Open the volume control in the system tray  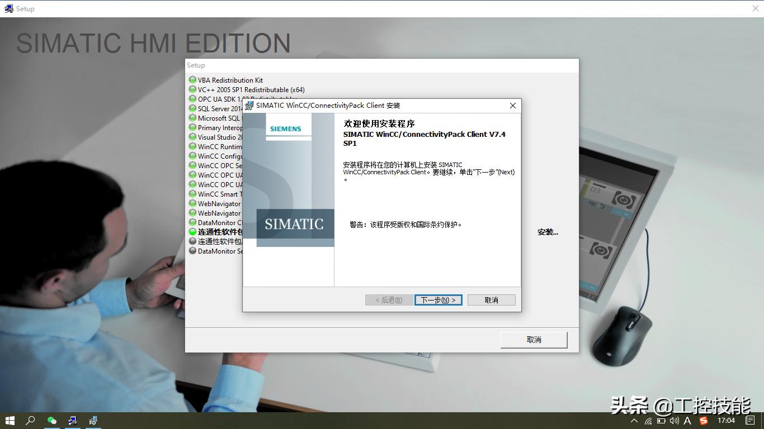[675, 421]
